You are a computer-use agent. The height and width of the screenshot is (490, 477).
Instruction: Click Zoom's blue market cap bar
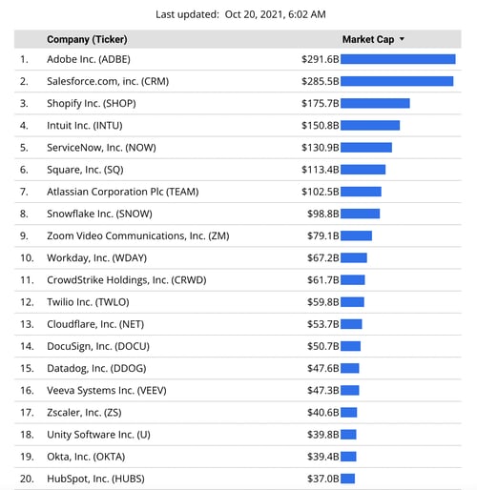tap(356, 235)
